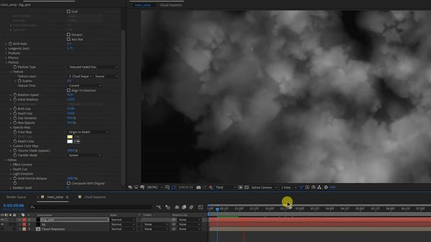431x242 pixels.
Task: Click the snapshot camera icon in viewer
Action: pos(199,188)
